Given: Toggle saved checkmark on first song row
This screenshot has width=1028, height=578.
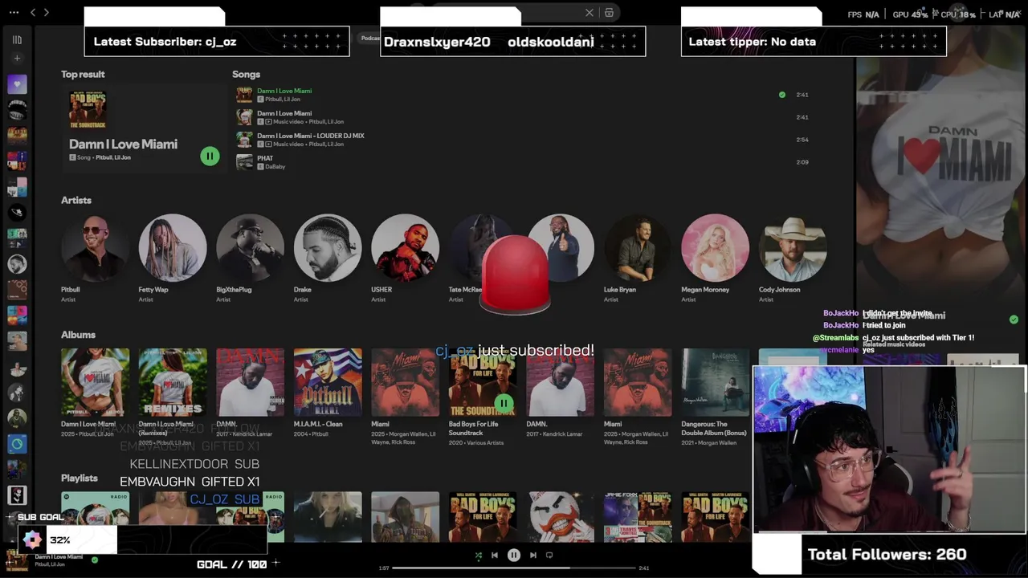Looking at the screenshot, I should click(782, 95).
